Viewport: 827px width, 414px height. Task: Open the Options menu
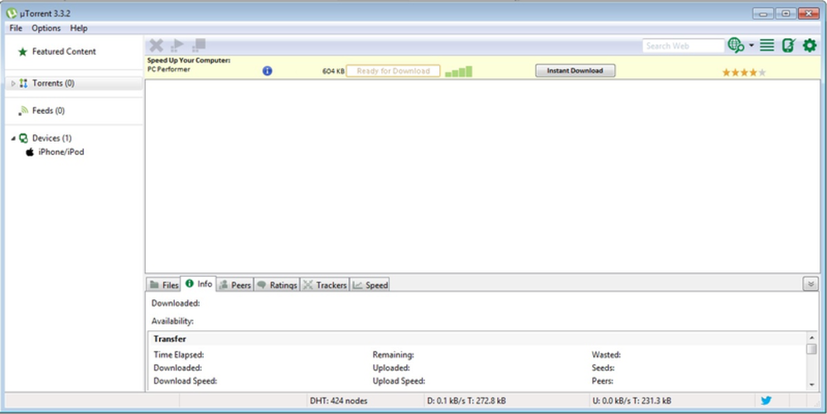pos(46,28)
